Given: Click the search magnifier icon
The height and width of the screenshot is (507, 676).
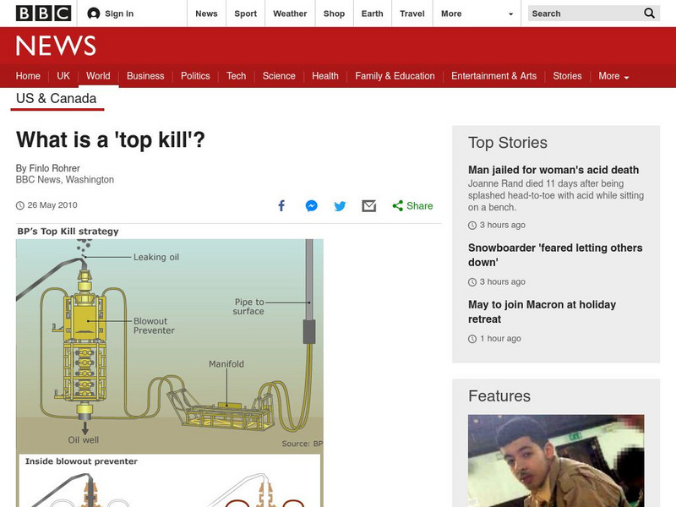Looking at the screenshot, I should [649, 14].
